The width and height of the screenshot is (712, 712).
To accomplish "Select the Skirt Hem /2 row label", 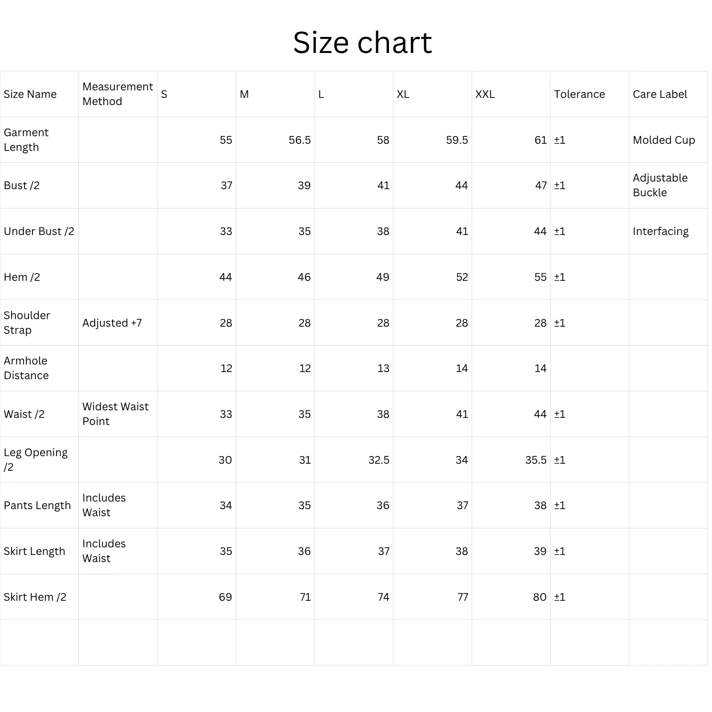I will tap(35, 597).
